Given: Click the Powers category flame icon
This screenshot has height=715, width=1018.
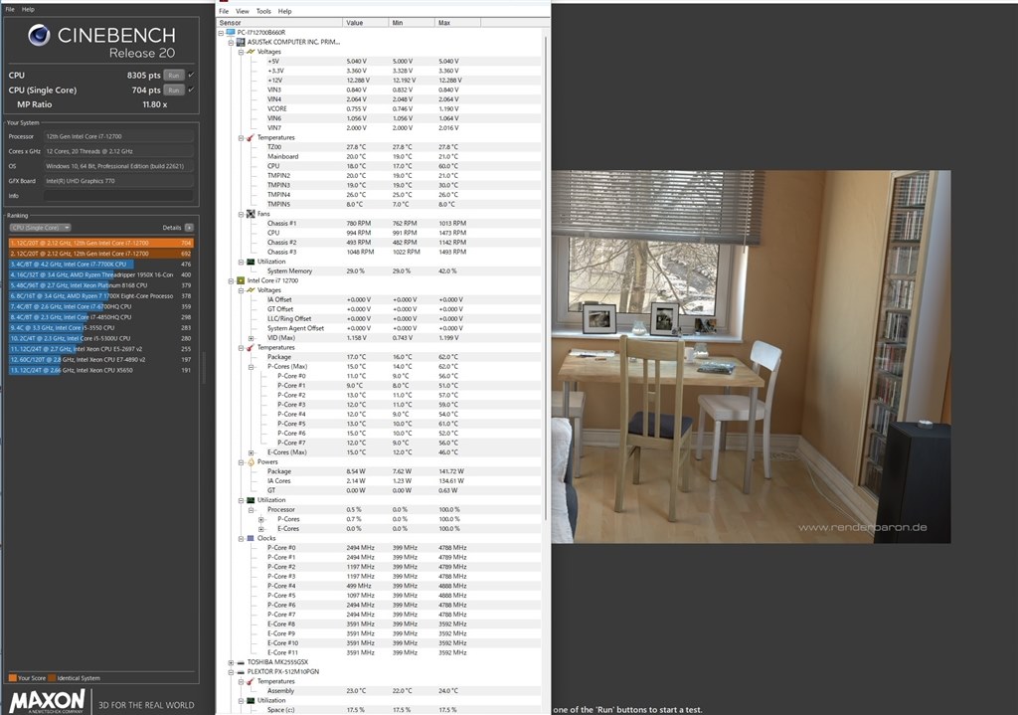Looking at the screenshot, I should point(251,461).
